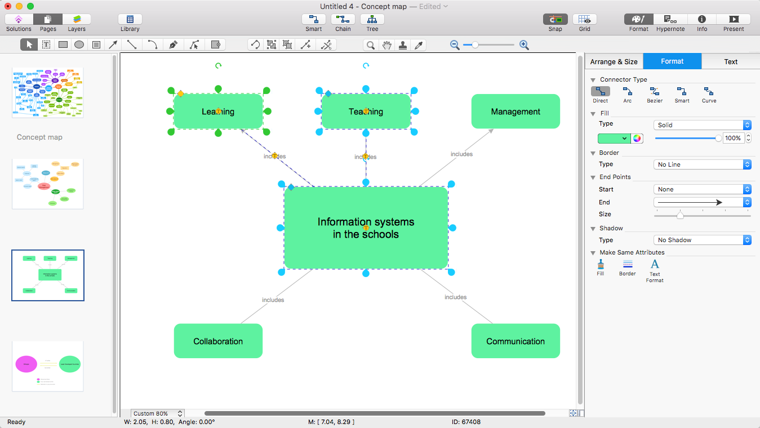
Task: Select the Rectangle drawing tool
Action: coord(63,45)
